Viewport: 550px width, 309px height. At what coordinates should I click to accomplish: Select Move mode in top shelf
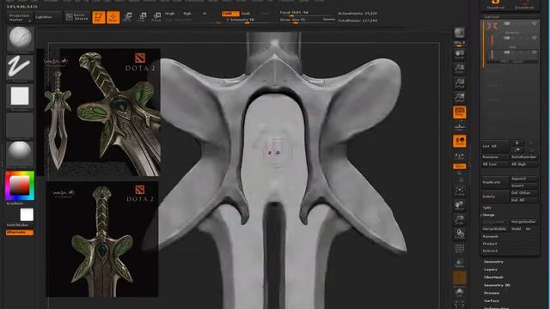point(128,17)
